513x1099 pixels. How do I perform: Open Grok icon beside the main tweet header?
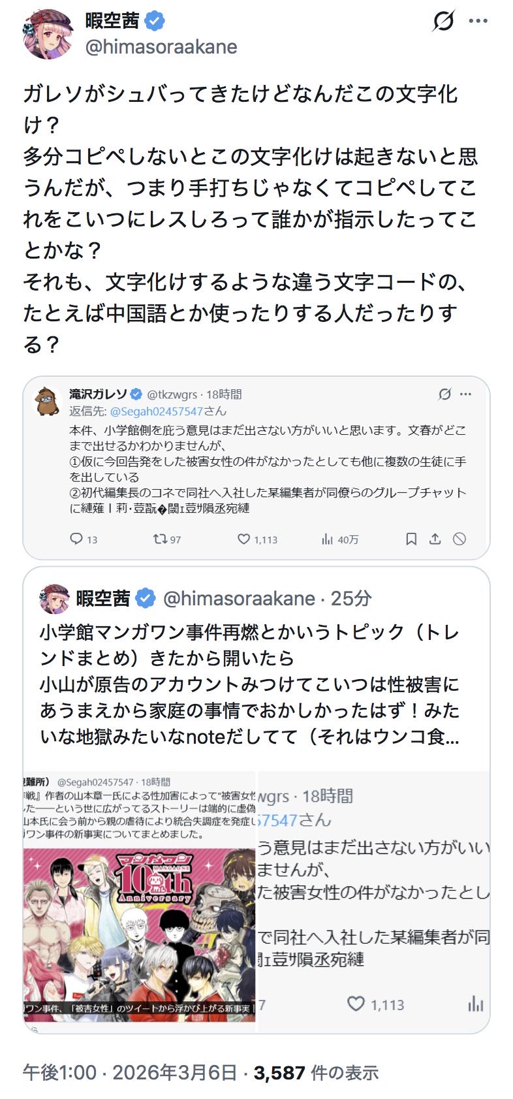click(443, 22)
